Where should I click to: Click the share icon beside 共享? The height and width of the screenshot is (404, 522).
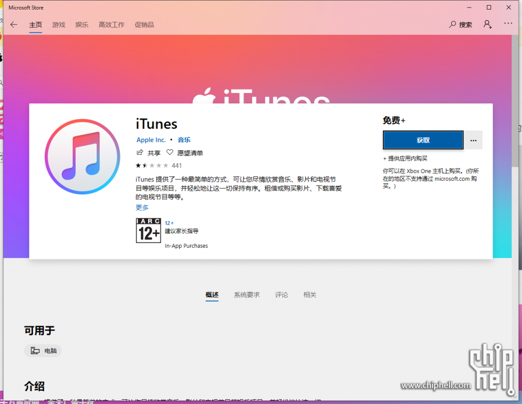[140, 152]
